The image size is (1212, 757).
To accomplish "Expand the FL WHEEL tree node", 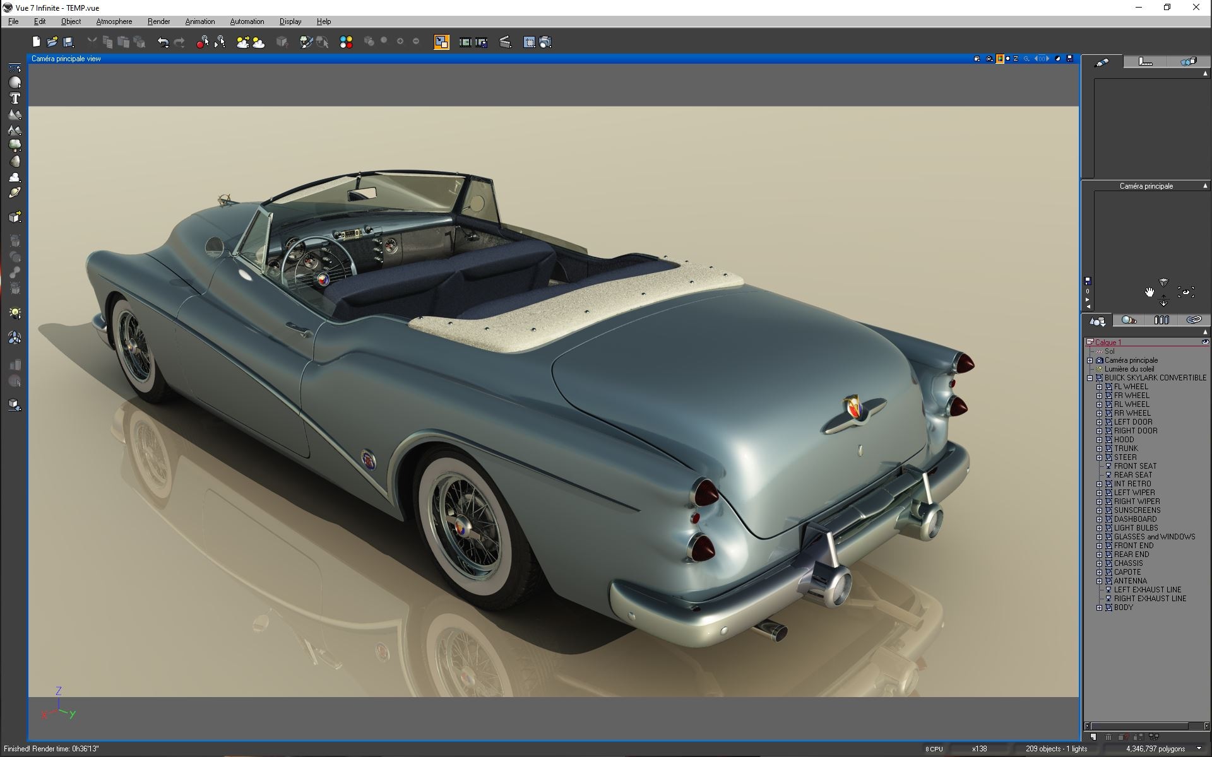I will pyautogui.click(x=1100, y=386).
